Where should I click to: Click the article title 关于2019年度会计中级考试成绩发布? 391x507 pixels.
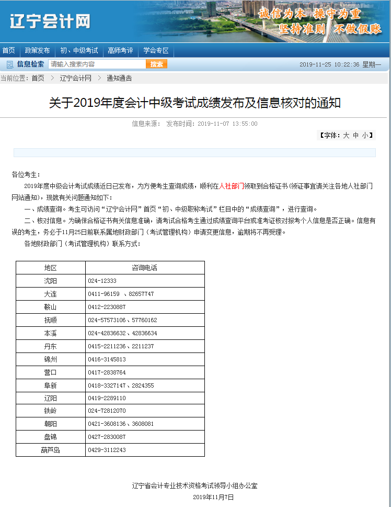pyautogui.click(x=195, y=103)
